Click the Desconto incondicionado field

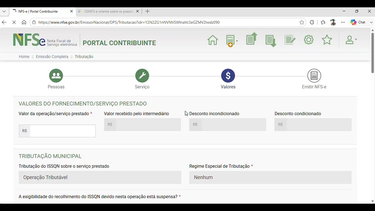pyautogui.click(x=228, y=125)
